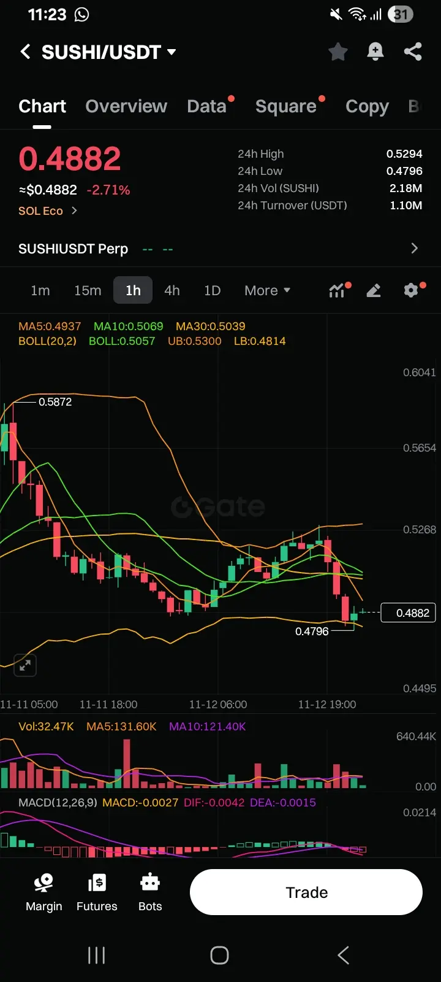Tap the battery indicator in status bar
Screen dimensions: 441x982
coord(401,14)
